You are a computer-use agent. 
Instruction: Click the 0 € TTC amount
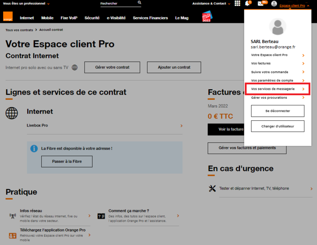coord(220,116)
